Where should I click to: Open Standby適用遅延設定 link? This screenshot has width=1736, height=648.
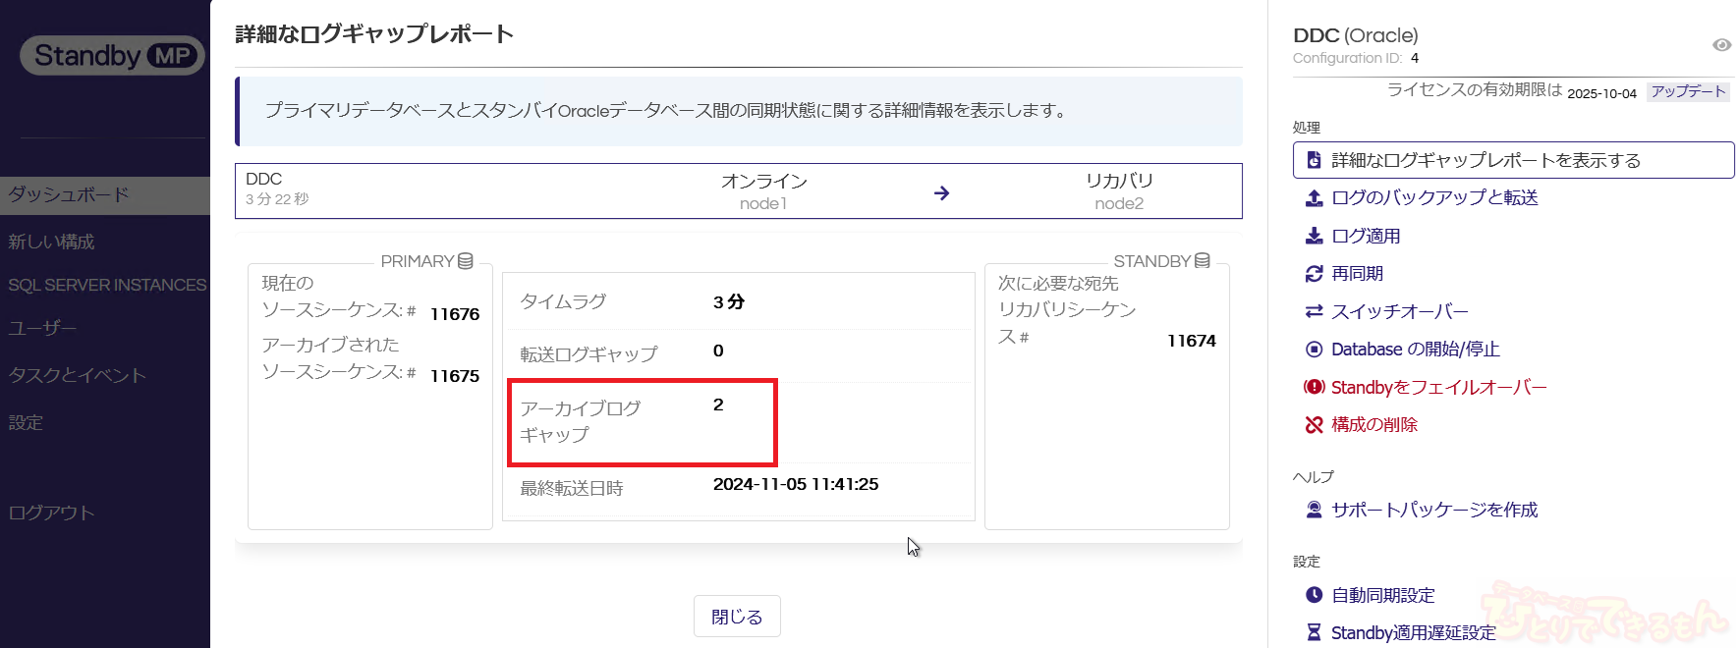coord(1413,632)
